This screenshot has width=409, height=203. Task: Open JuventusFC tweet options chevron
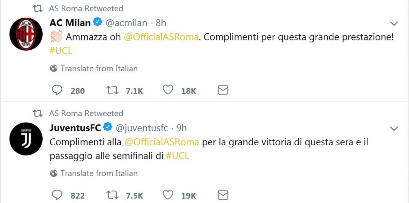[394, 129]
